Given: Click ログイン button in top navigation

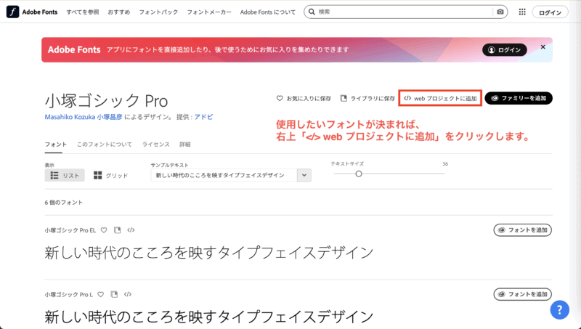Looking at the screenshot, I should tap(550, 12).
